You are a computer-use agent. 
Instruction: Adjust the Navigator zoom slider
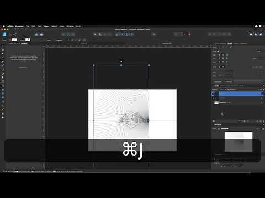click(225, 129)
